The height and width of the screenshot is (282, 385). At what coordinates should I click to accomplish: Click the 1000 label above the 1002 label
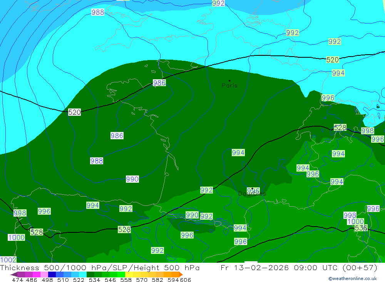pos(16,237)
